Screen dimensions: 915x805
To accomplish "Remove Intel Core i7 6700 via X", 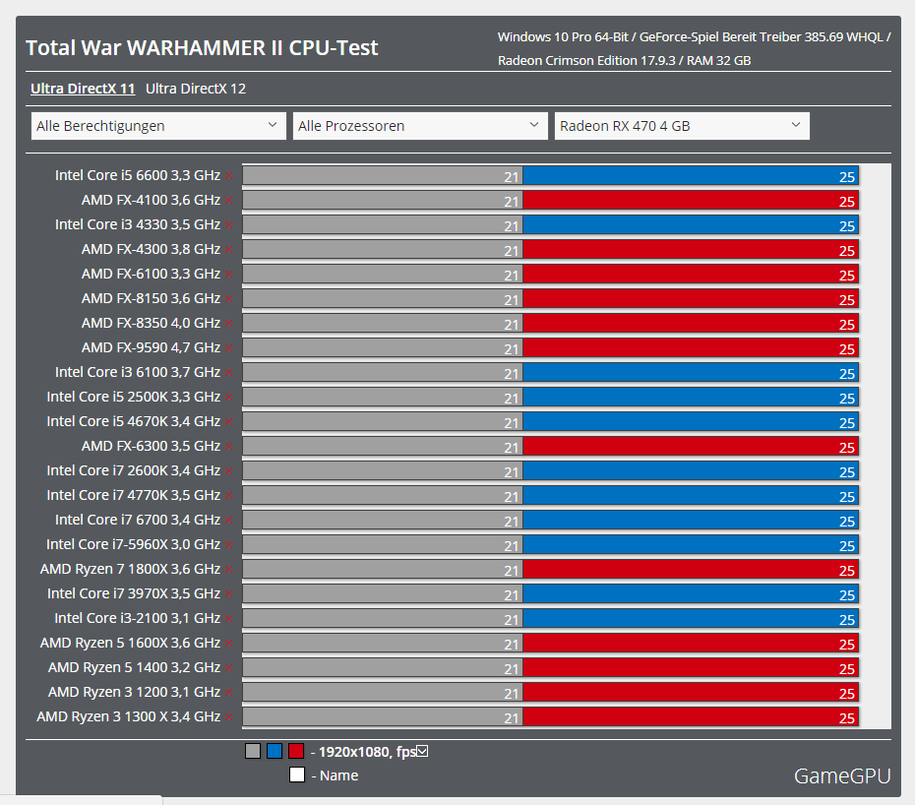I will pos(228,521).
